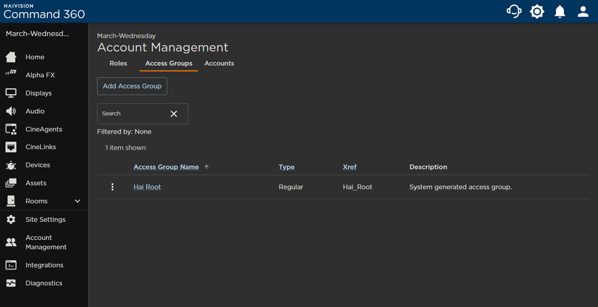The height and width of the screenshot is (307, 598).
Task: Sort by Xref column header
Action: [x=350, y=167]
